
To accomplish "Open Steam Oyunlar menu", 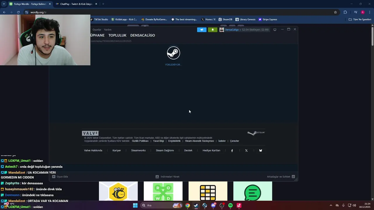I will (x=97, y=30).
